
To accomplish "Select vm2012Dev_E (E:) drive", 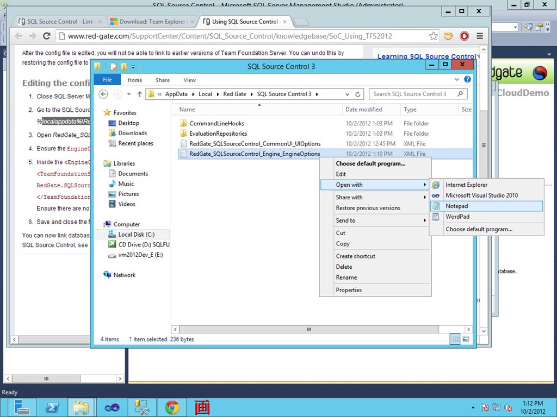I will pyautogui.click(x=140, y=255).
